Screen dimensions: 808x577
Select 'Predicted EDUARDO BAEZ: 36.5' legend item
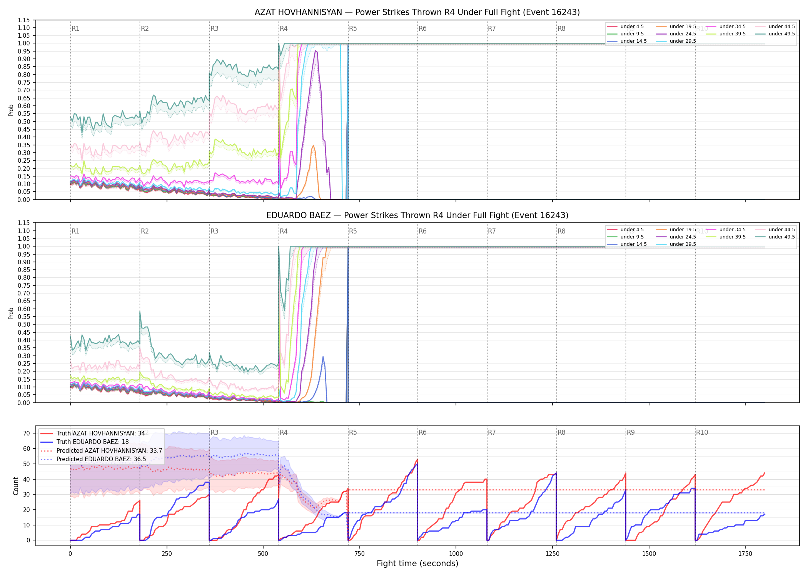pyautogui.click(x=93, y=459)
